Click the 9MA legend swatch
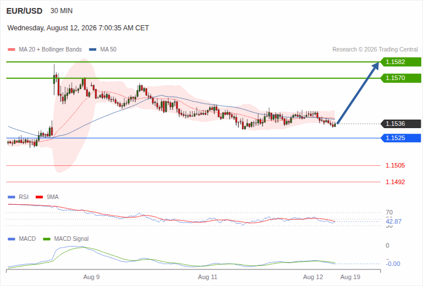Screen dimensions: 423x286 [40, 197]
